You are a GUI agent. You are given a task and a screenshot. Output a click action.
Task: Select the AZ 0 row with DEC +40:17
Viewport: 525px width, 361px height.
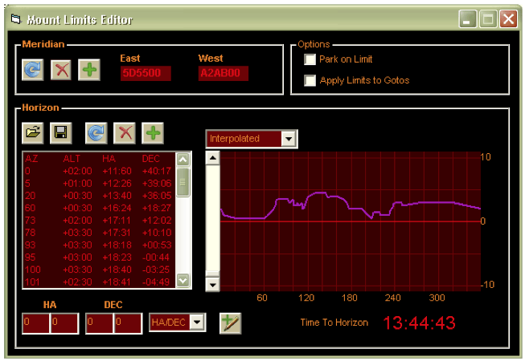99,171
